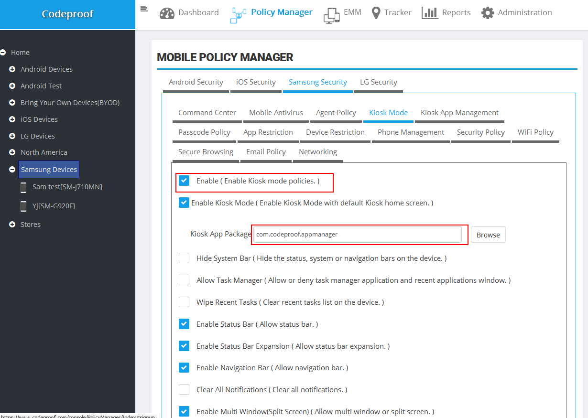
Task: Check the Clear All Notifications checkbox
Action: (x=184, y=389)
